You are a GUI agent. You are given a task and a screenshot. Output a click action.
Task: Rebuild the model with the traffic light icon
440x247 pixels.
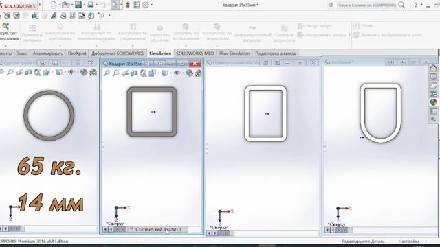coord(128,5)
